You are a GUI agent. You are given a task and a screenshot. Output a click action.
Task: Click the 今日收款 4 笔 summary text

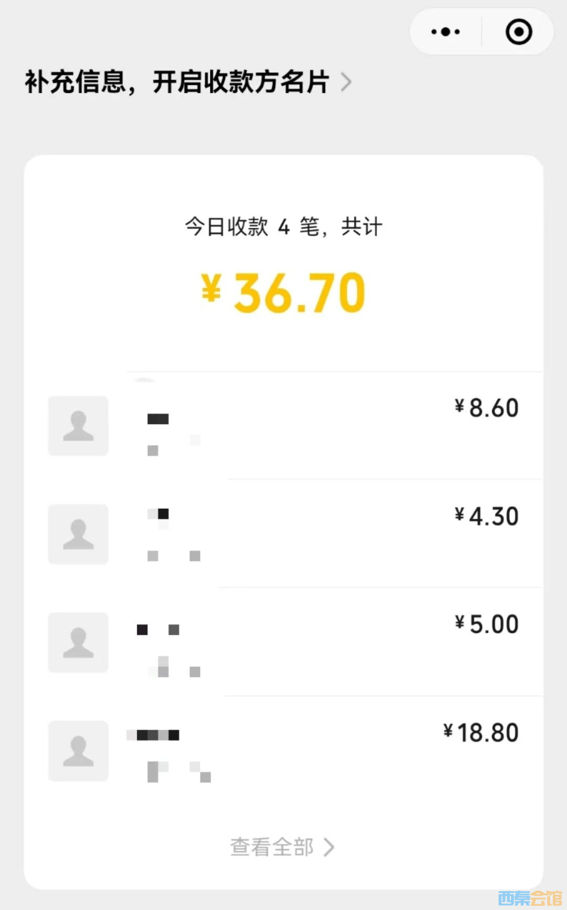click(x=283, y=227)
